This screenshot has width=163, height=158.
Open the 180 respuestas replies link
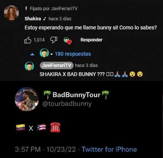[73, 54]
